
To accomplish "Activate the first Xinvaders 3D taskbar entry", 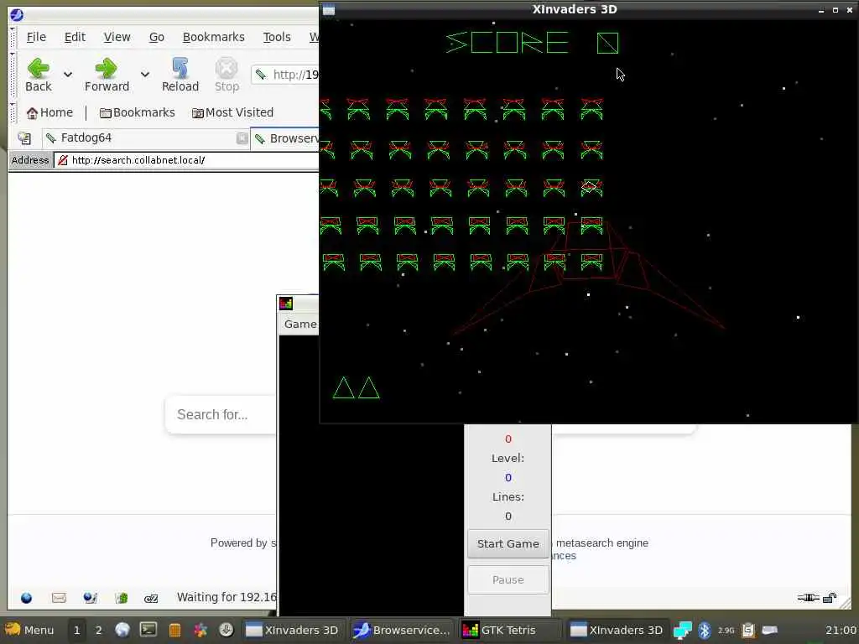I will [293, 631].
